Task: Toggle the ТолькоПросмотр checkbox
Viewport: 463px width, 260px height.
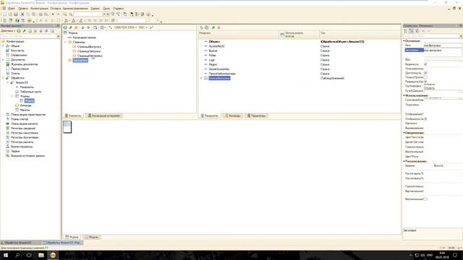Action: [x=425, y=77]
